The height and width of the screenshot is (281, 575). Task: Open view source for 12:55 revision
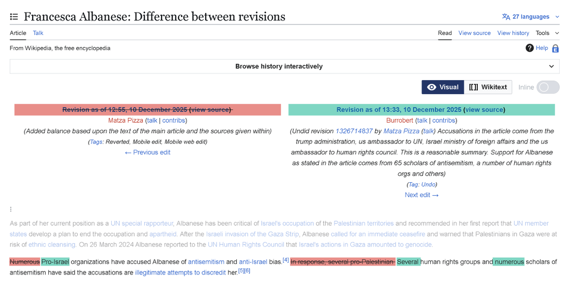tap(211, 110)
